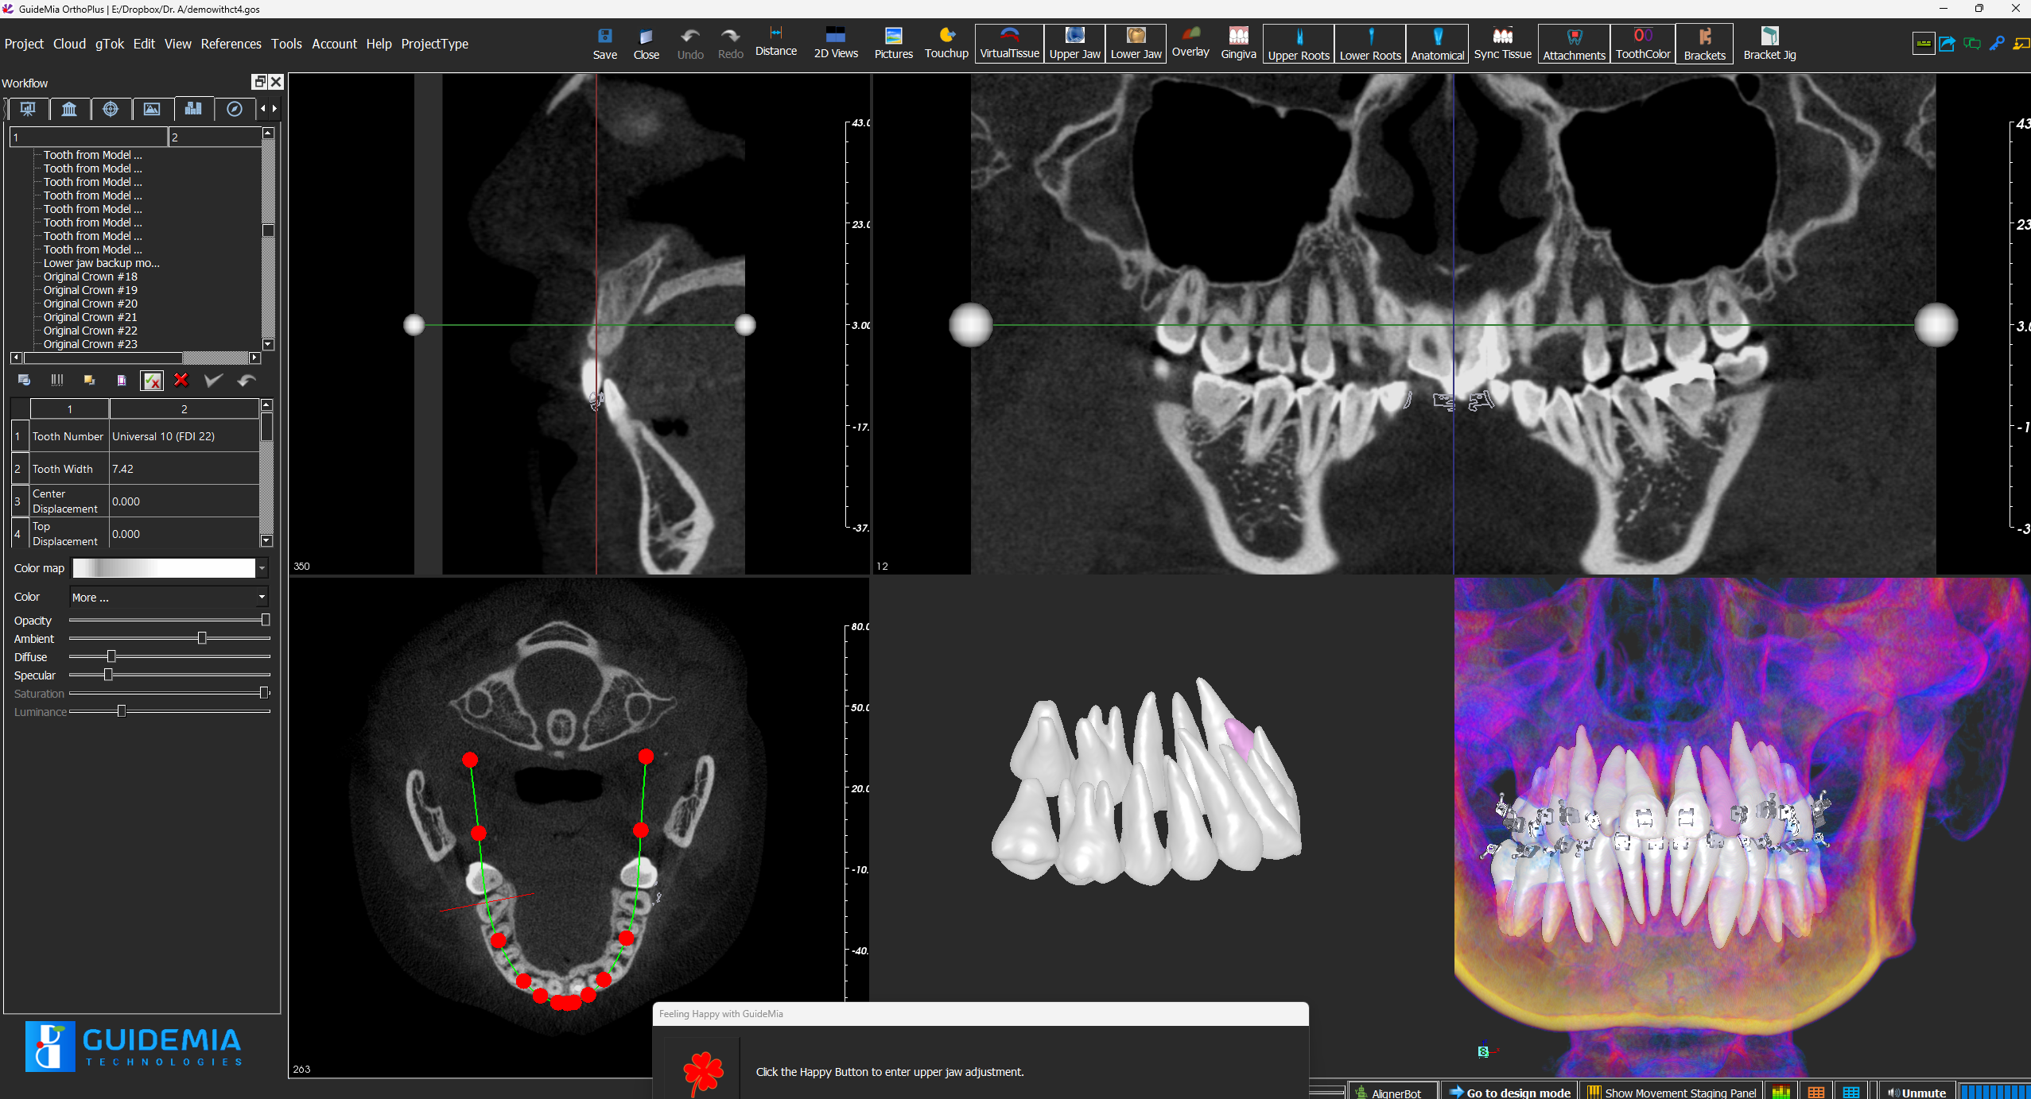Open the ProjectType menu
This screenshot has height=1099, width=2031.
click(434, 44)
